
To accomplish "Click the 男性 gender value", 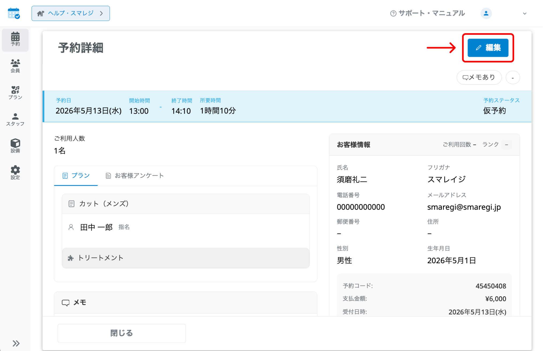I will pyautogui.click(x=344, y=260).
